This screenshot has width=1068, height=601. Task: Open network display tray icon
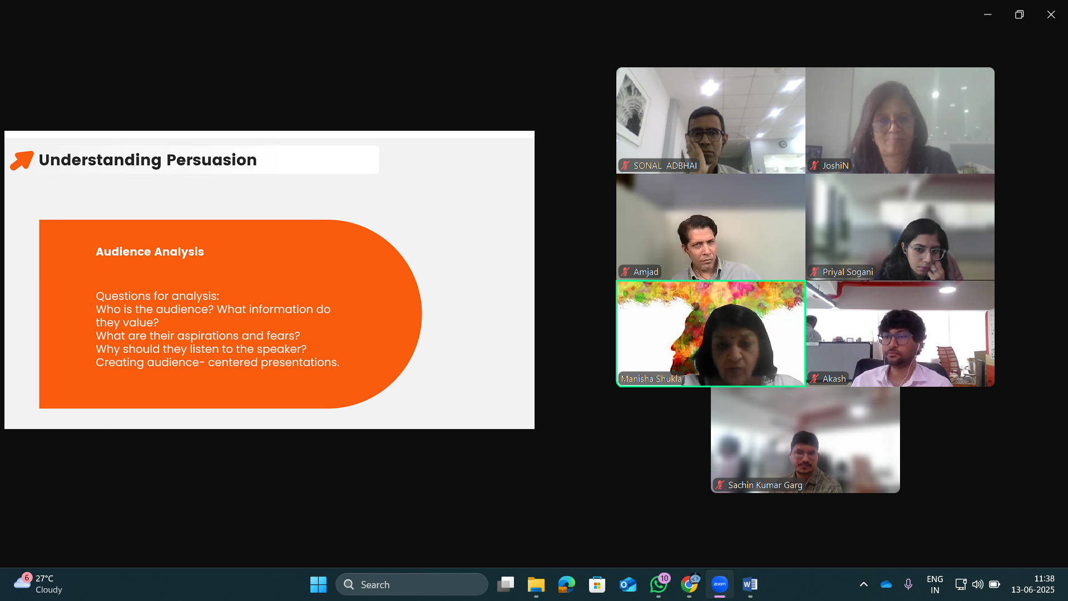point(961,584)
